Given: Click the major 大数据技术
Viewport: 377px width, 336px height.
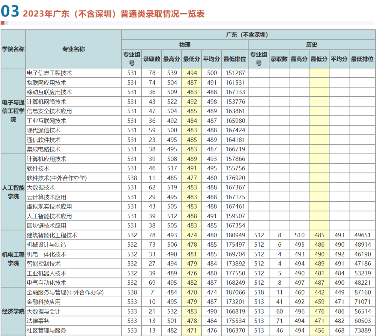Looking at the screenshot, I should point(41,187).
